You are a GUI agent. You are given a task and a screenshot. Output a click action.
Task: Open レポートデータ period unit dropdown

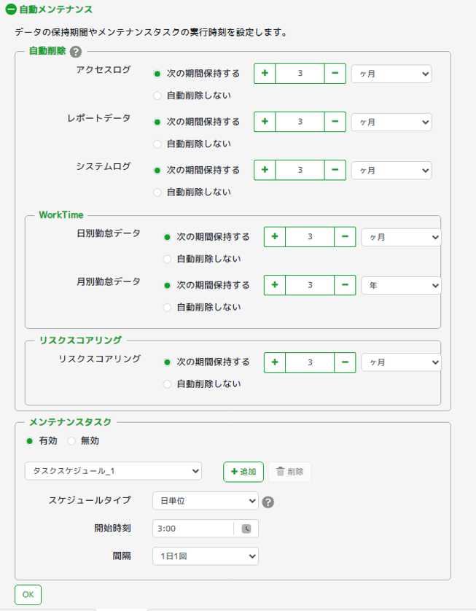pos(391,122)
